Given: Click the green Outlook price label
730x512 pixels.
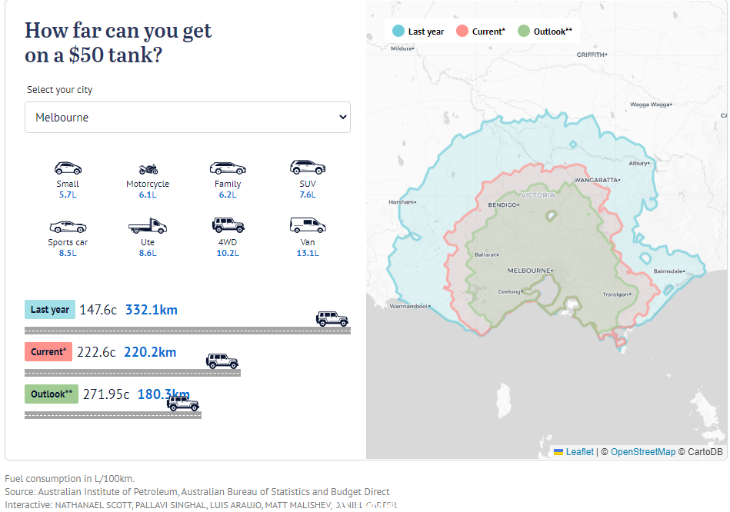Looking at the screenshot, I should (52, 394).
